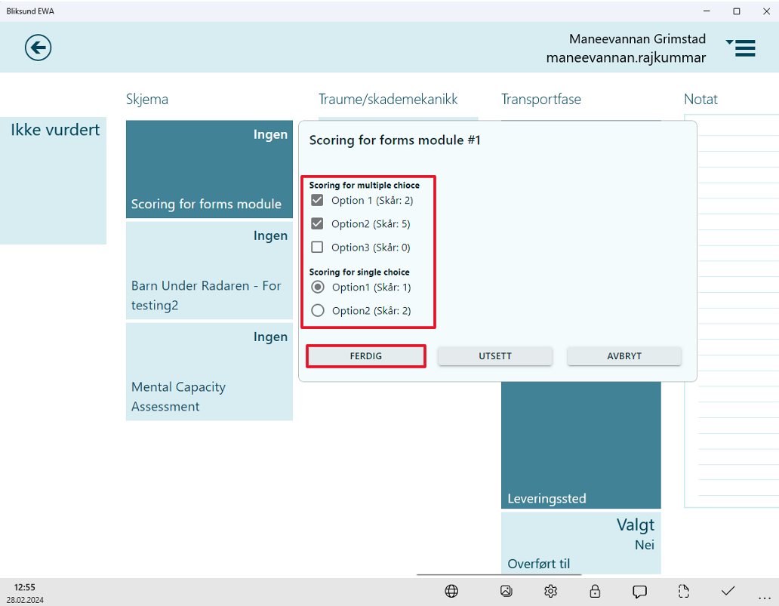Click the checkmark icon in bottom bar
The image size is (779, 606).
tap(728, 591)
